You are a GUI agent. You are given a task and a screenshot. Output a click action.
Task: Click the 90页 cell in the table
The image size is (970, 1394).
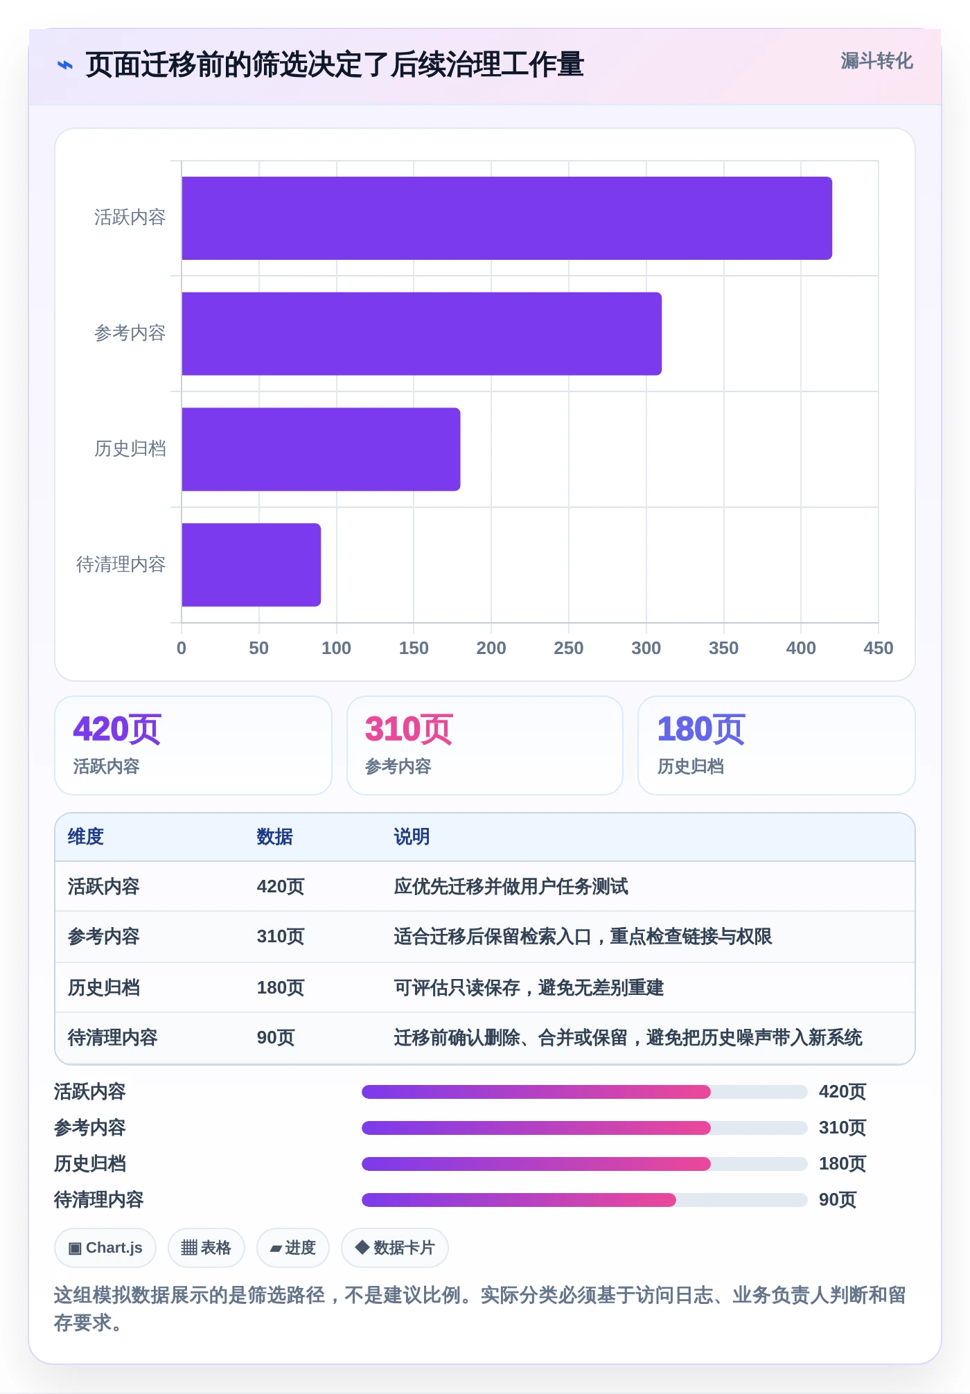click(276, 1038)
